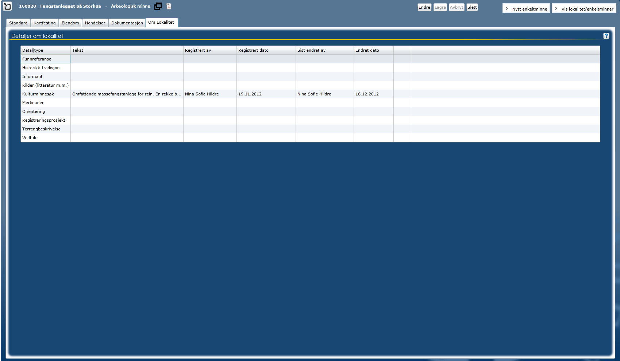This screenshot has width=620, height=361.
Task: Click the Tekst column header
Action: [127, 50]
